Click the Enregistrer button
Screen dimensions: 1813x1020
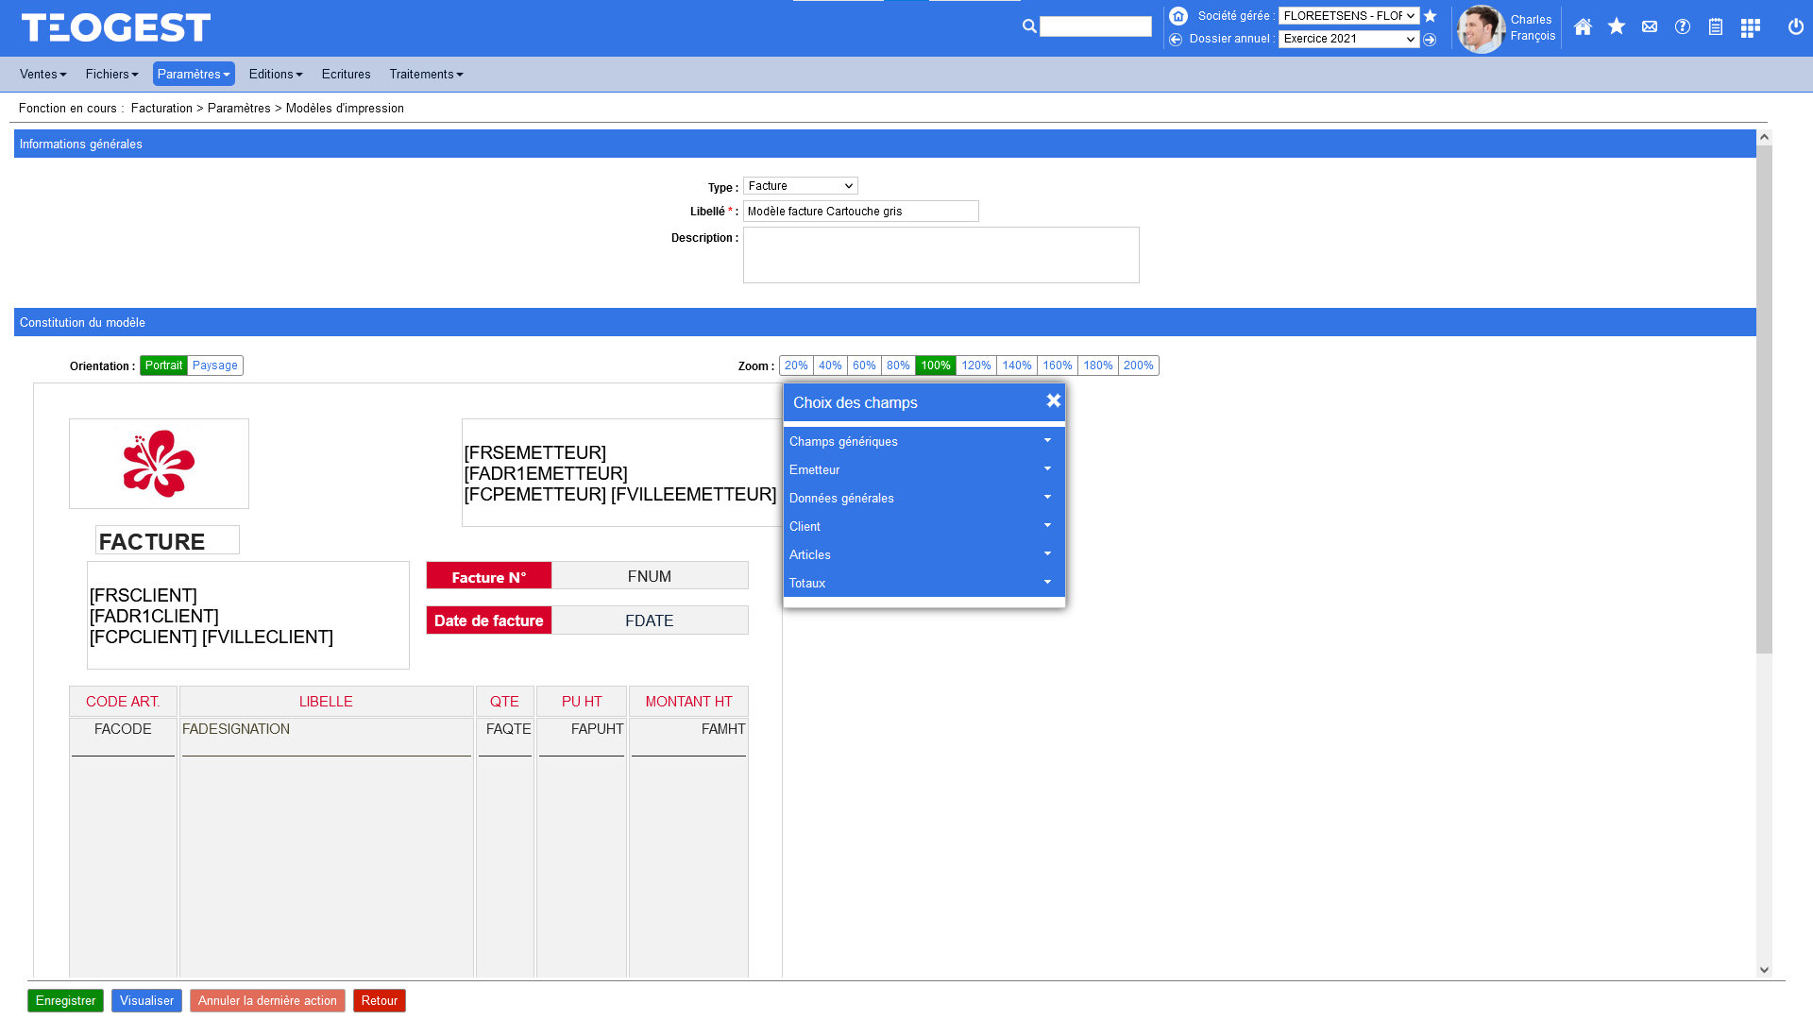pyautogui.click(x=65, y=1000)
